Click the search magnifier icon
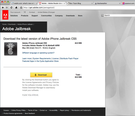The height and width of the screenshot is (116, 135). [x=102, y=15]
